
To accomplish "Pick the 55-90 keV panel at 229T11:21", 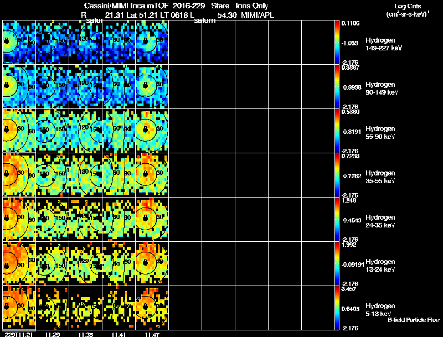I will point(19,131).
